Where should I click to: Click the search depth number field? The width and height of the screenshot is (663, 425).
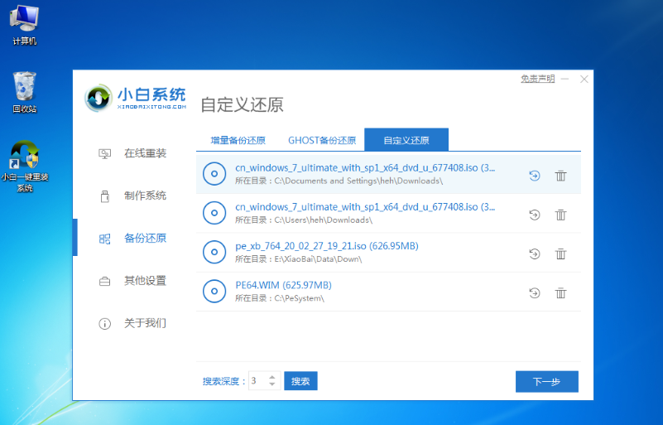pos(257,381)
